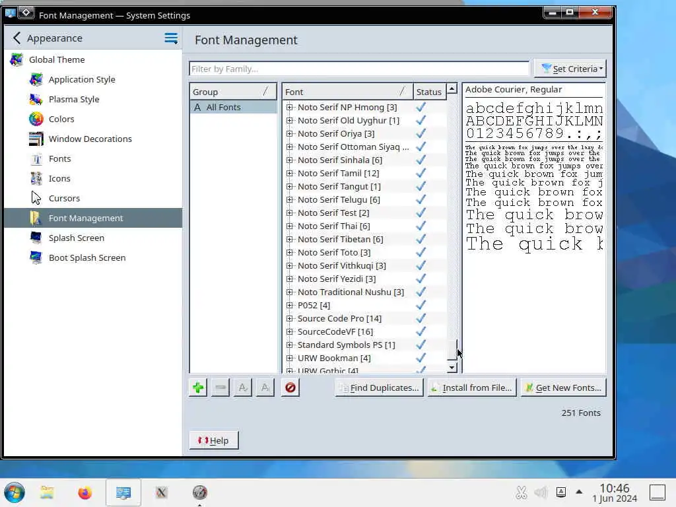Click the disable fonts button
The width and height of the screenshot is (676, 507).
point(265,388)
